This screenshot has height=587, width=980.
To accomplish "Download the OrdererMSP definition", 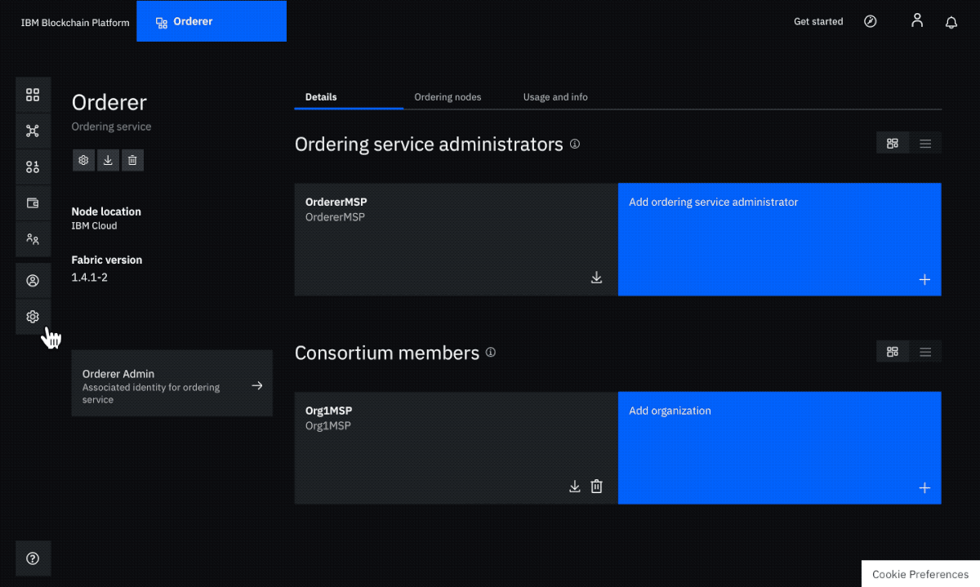I will [597, 278].
